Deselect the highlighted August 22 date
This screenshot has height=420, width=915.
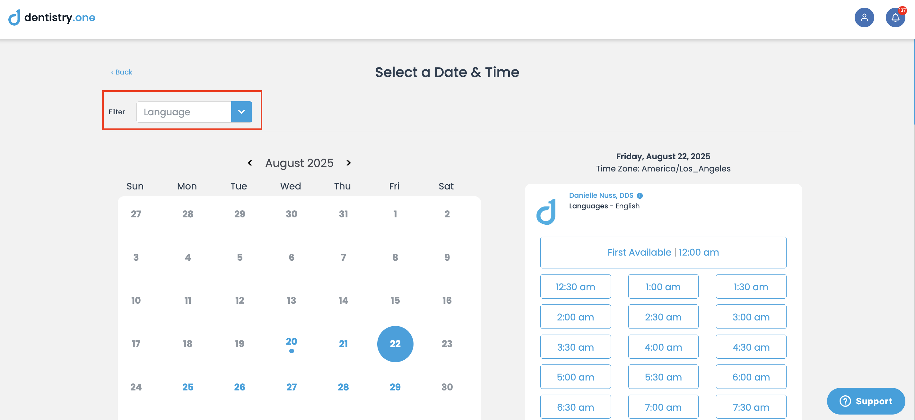[x=395, y=344]
